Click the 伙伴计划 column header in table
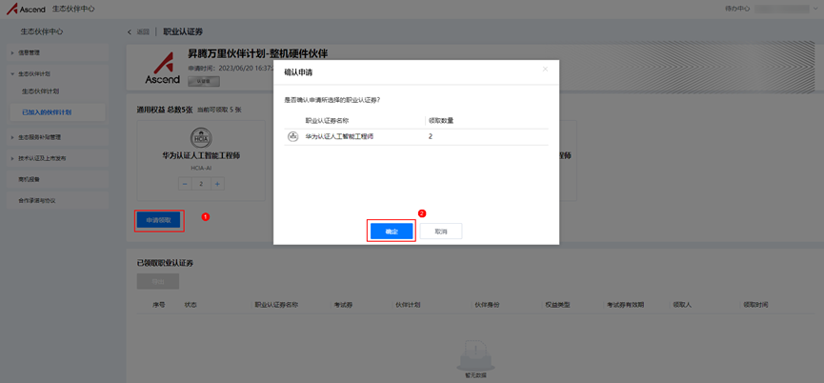The image size is (824, 383). [x=407, y=305]
